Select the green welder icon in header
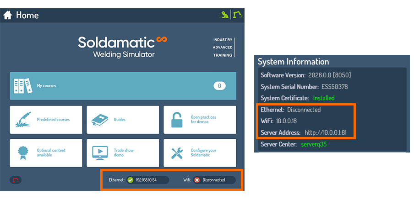Image resolution: width=414 pixels, height=200 pixels. pyautogui.click(x=224, y=15)
